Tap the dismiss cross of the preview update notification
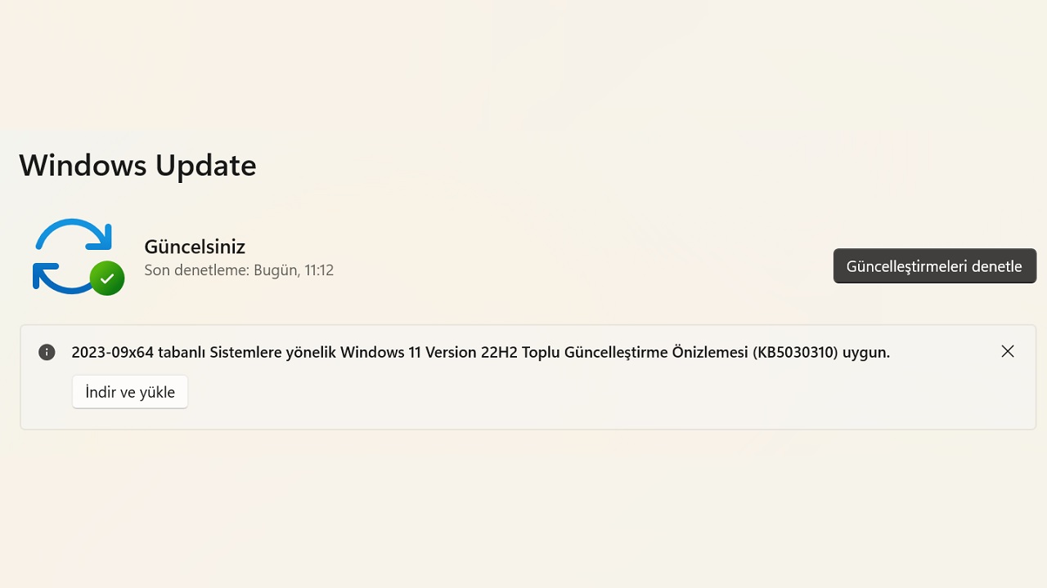The width and height of the screenshot is (1047, 588). [1008, 351]
